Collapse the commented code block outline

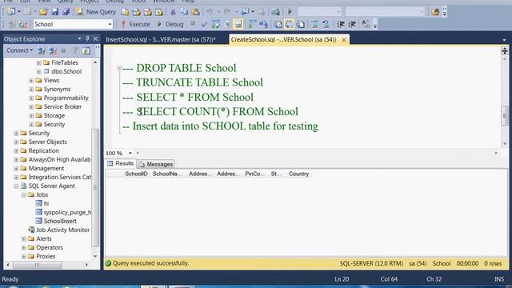click(x=119, y=68)
